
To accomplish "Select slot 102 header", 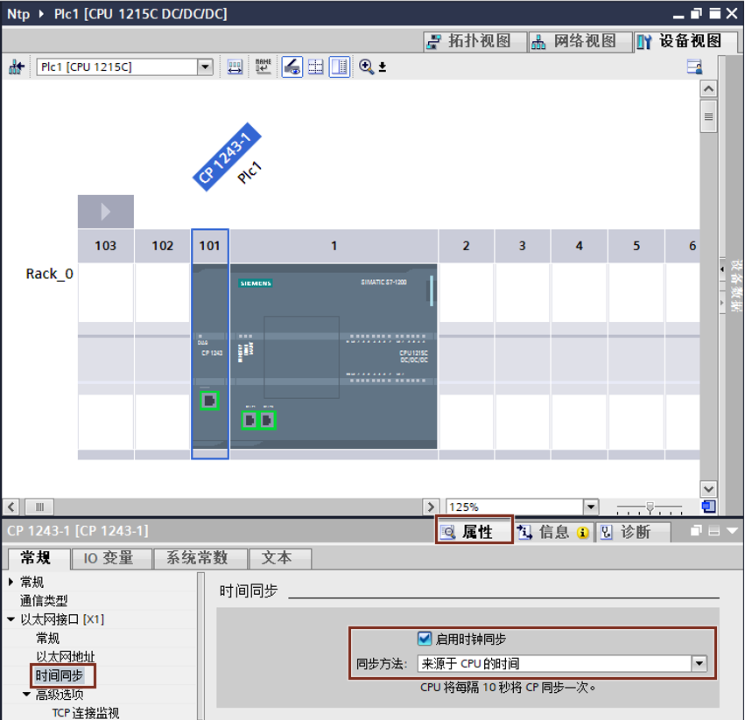I will (163, 246).
